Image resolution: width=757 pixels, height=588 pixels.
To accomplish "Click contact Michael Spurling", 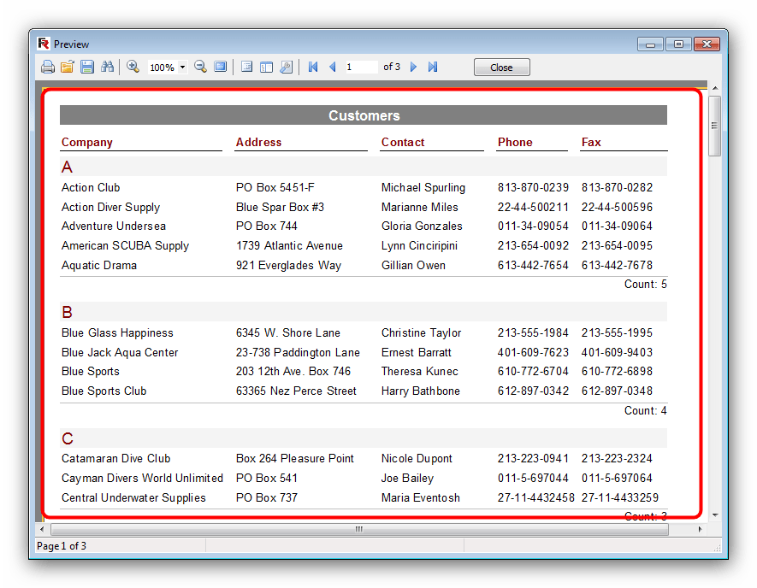I will pos(423,188).
